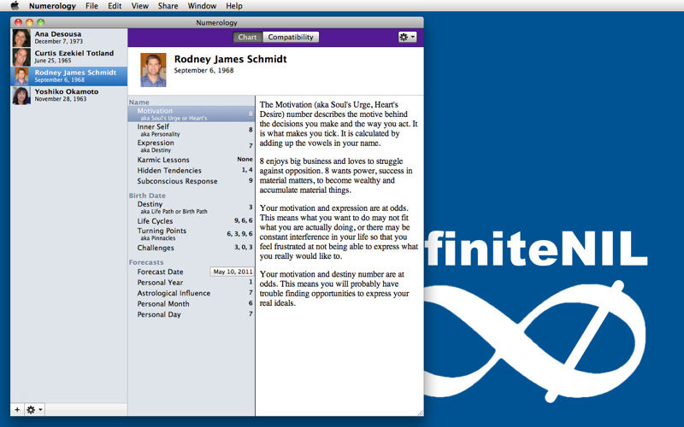Click the Forecasts section header
This screenshot has height=427, width=684.
click(146, 262)
